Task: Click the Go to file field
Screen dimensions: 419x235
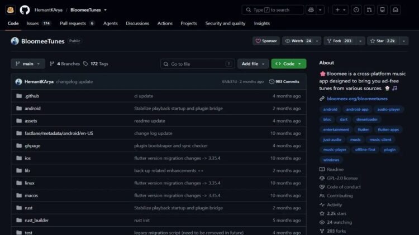Action: pyautogui.click(x=197, y=64)
